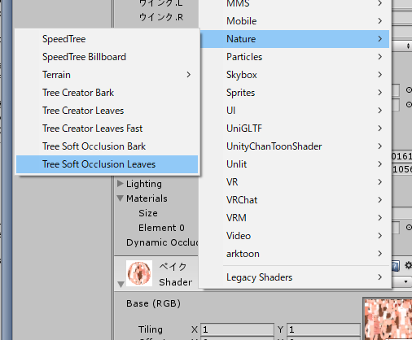Choose Tree Creator Leaves shader

point(107,111)
